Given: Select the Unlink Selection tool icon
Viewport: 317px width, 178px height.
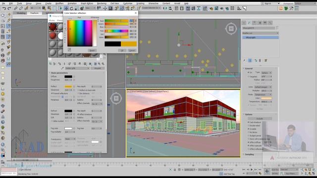Looking at the screenshot, I should point(21,8).
